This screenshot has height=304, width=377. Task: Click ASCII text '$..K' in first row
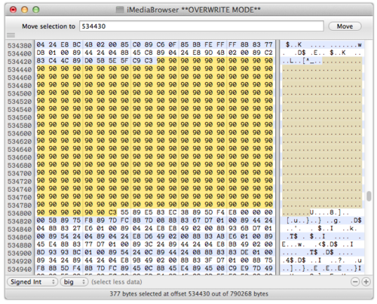point(293,45)
